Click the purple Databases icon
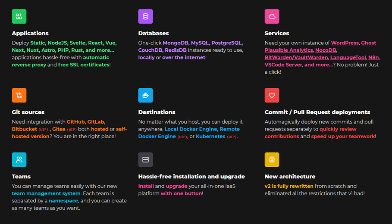The height and width of the screenshot is (224, 392). click(145, 16)
